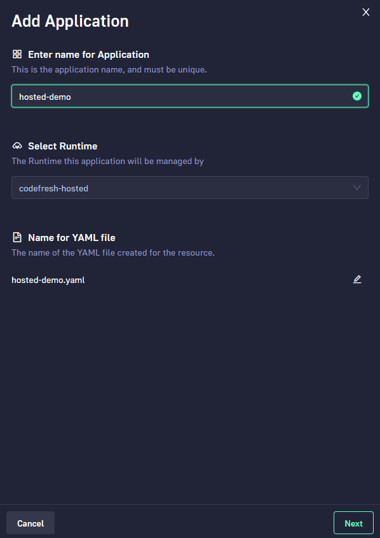
Task: Click the document icon beside Name for YAML file
Action: point(17,237)
